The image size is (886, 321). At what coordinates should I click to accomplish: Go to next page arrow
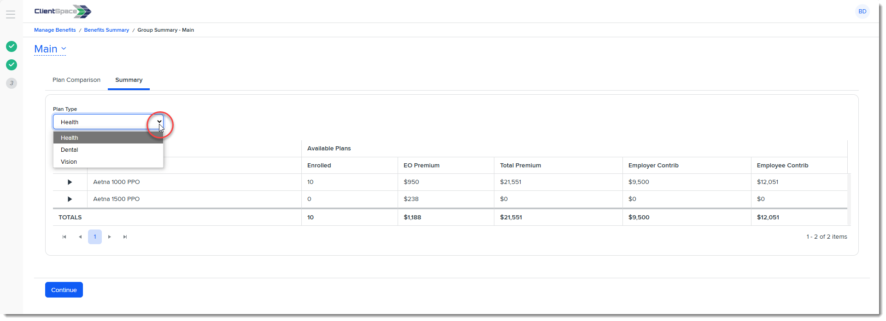point(110,237)
